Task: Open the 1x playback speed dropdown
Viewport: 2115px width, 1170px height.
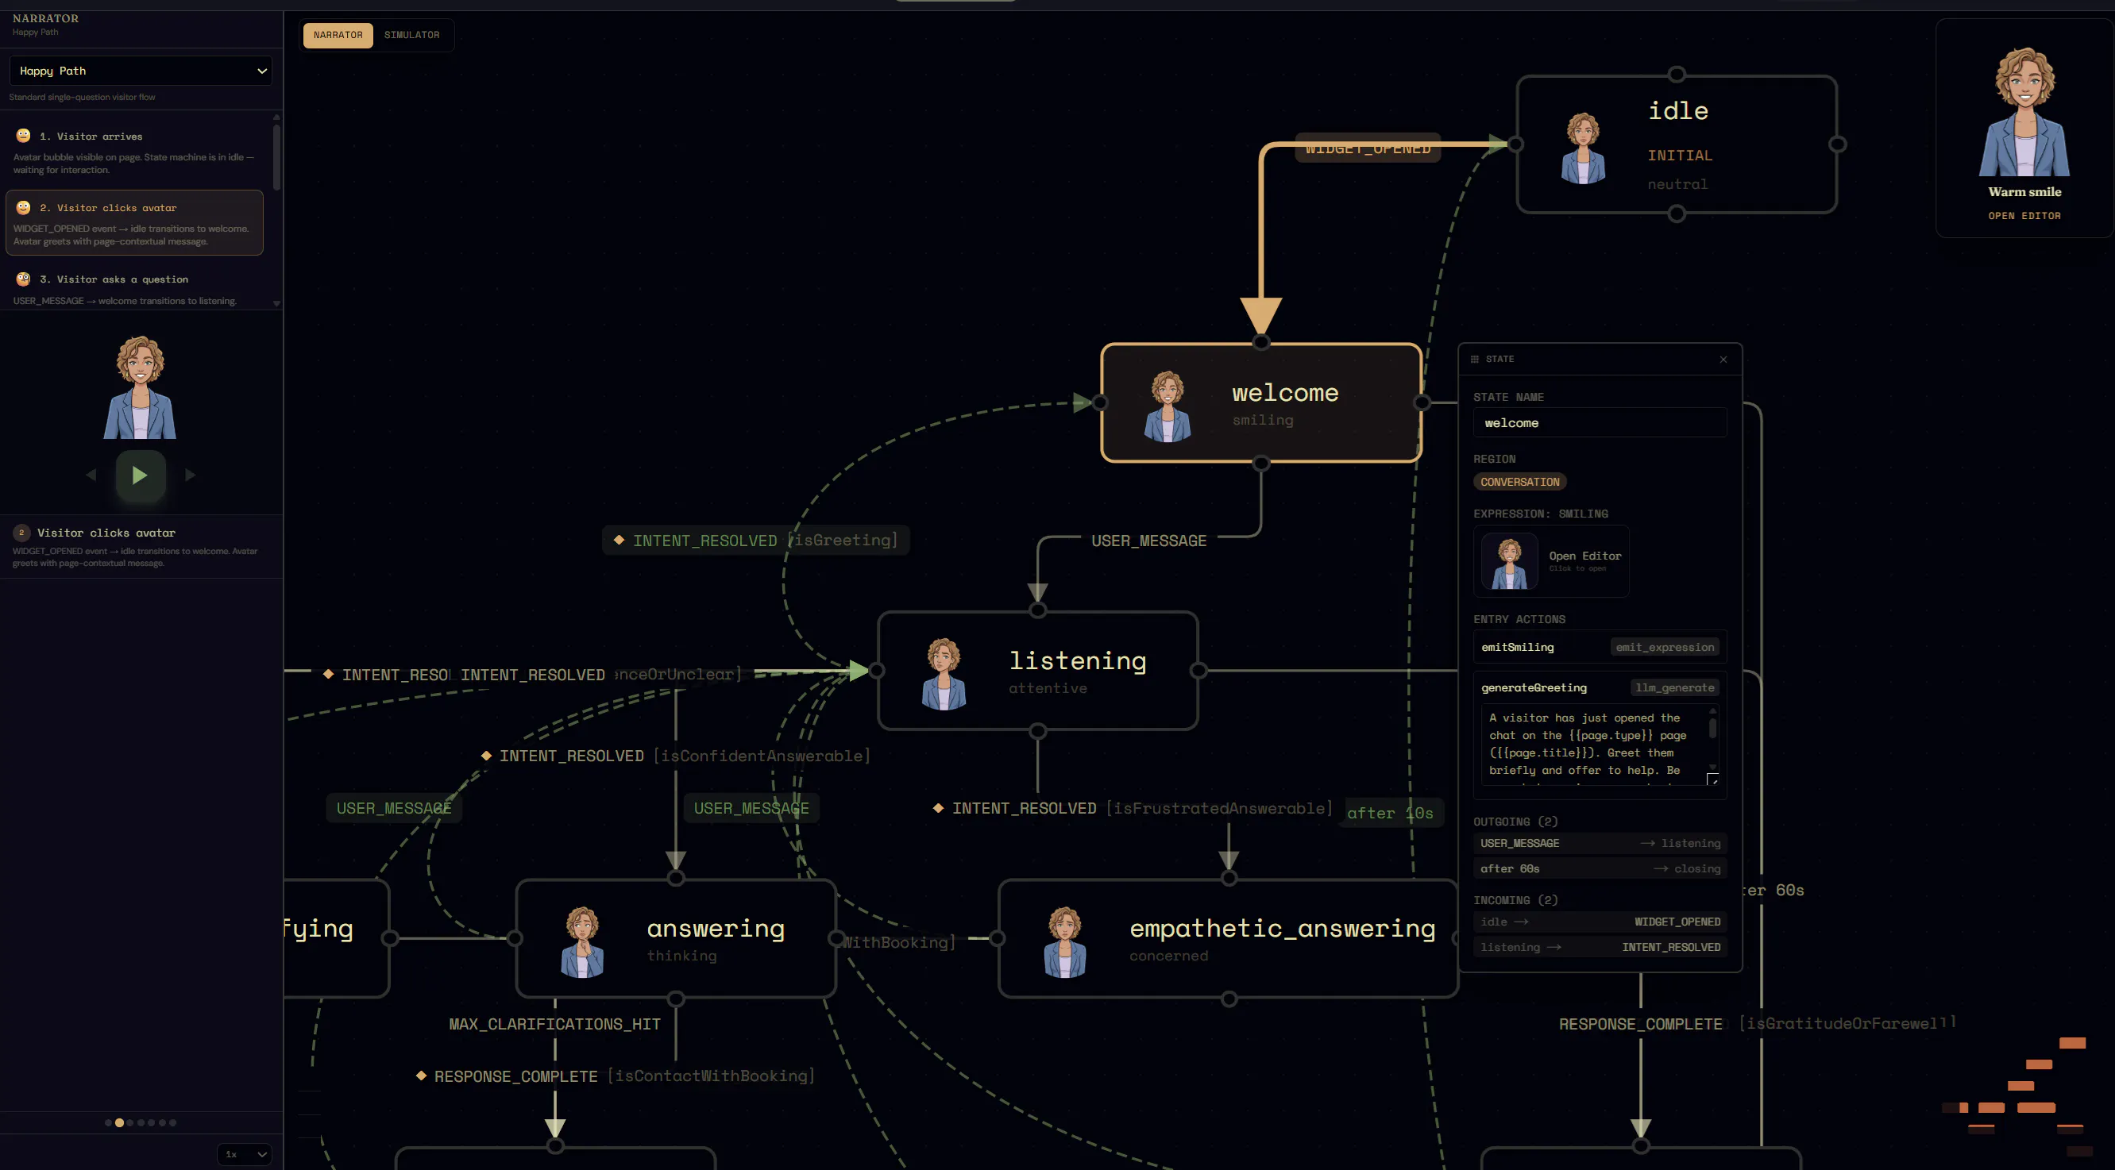Action: (245, 1153)
